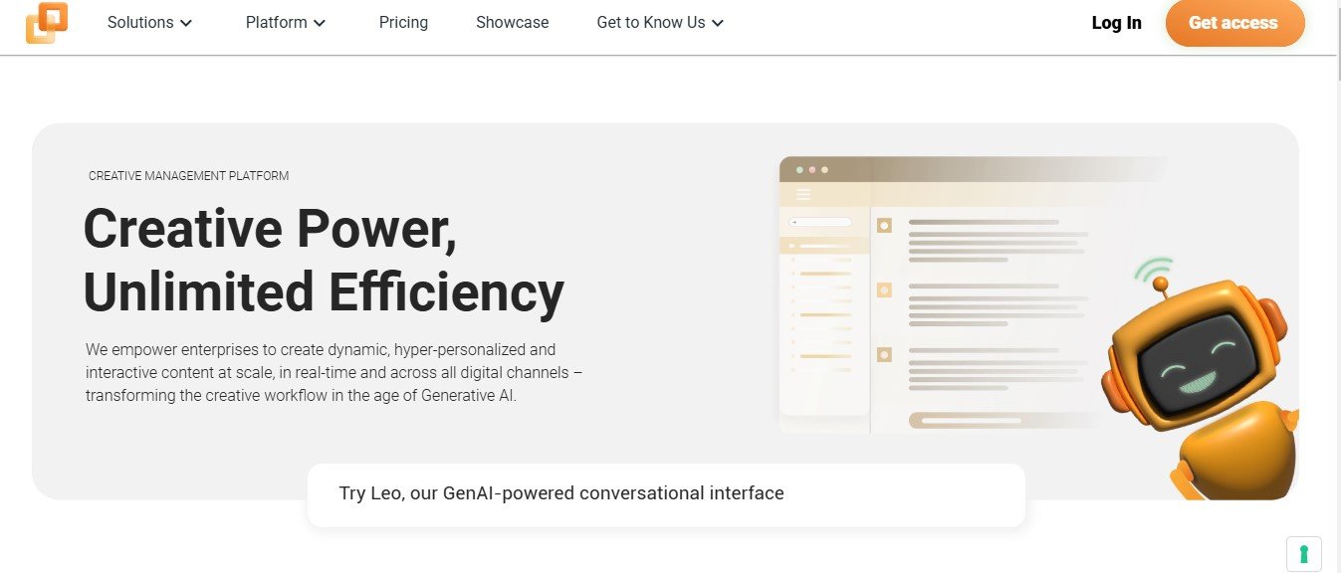The height and width of the screenshot is (573, 1341).
Task: Open the green keyhole privacy widget
Action: [1303, 553]
